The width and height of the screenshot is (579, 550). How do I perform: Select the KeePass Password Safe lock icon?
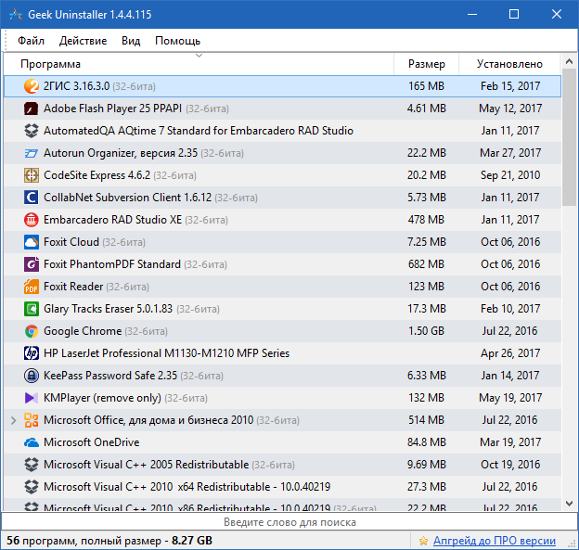click(31, 376)
